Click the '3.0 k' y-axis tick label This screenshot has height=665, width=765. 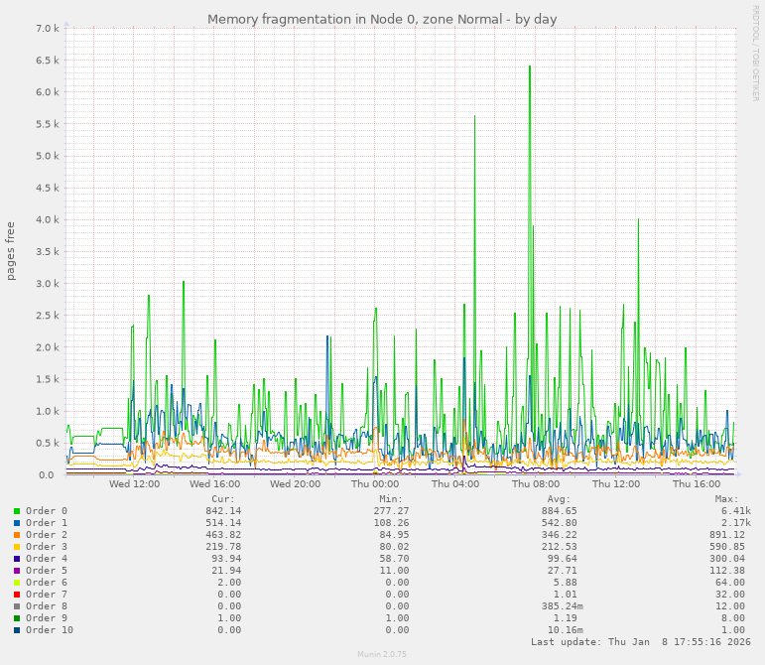(x=48, y=284)
